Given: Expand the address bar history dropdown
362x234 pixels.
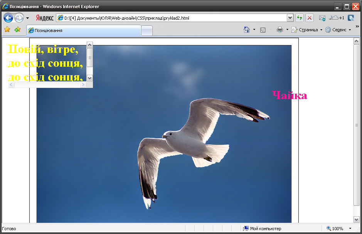Looking at the screenshot, I should point(290,18).
